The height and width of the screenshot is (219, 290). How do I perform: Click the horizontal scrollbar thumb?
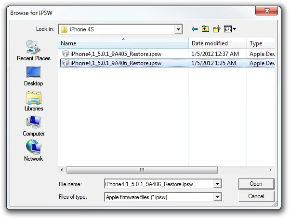pyautogui.click(x=142, y=170)
